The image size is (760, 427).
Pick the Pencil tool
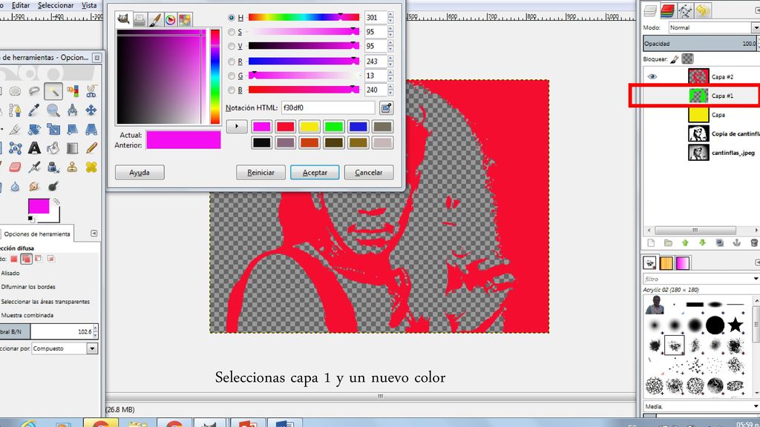coord(91,148)
